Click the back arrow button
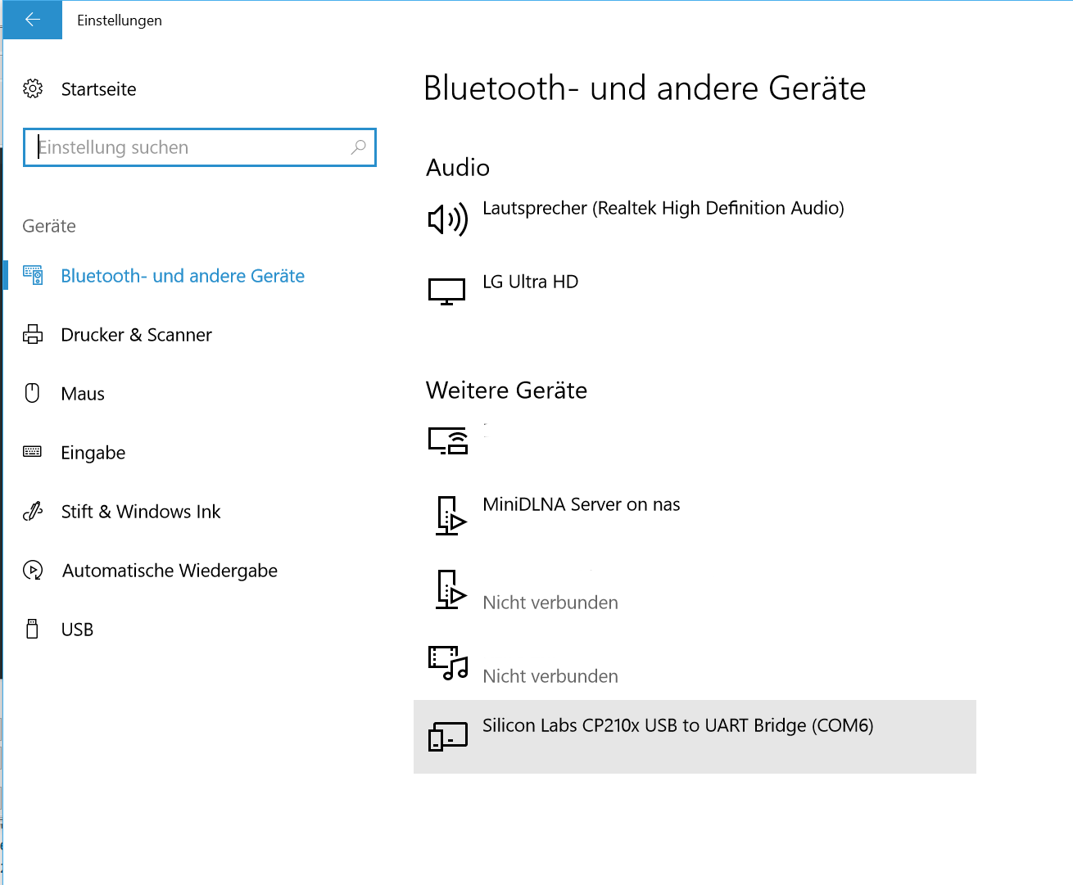Viewport: 1073px width, 885px height. pyautogui.click(x=32, y=20)
